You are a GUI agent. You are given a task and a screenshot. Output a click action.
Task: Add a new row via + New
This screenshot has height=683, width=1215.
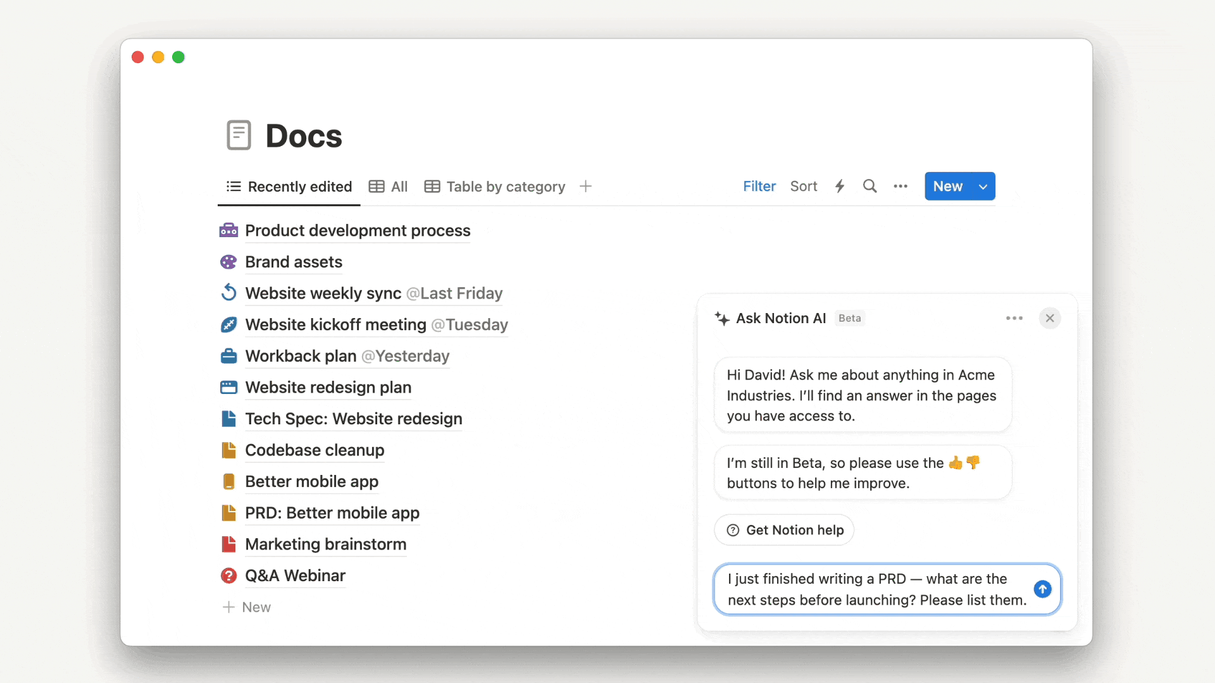click(247, 607)
